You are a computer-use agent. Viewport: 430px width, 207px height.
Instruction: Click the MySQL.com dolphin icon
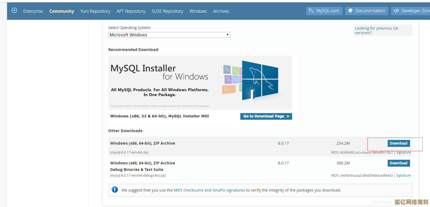(311, 11)
